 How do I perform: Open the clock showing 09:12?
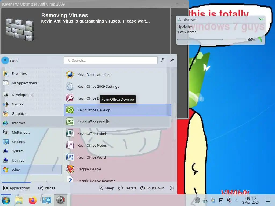(251, 200)
